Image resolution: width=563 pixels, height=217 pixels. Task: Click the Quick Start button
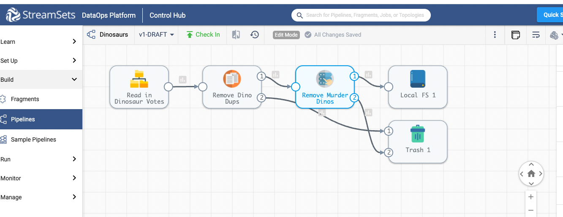[550, 15]
